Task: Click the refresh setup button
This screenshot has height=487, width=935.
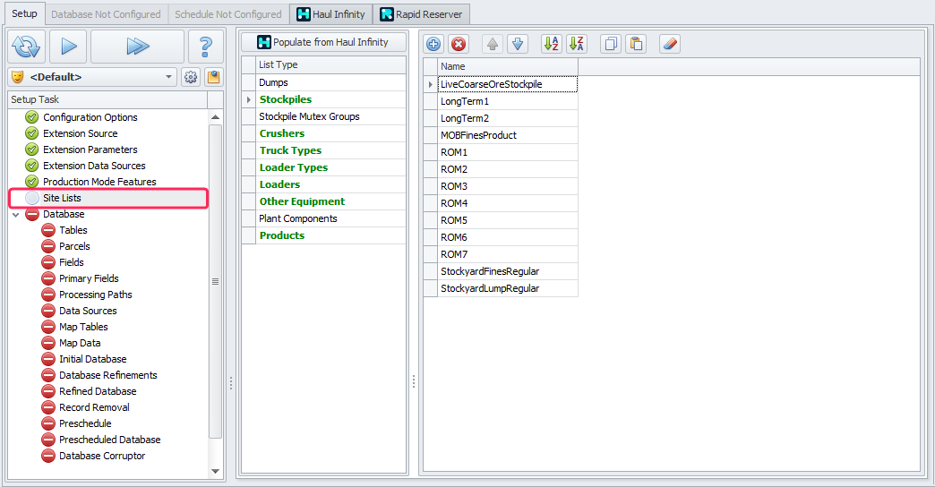Action: tap(26, 47)
